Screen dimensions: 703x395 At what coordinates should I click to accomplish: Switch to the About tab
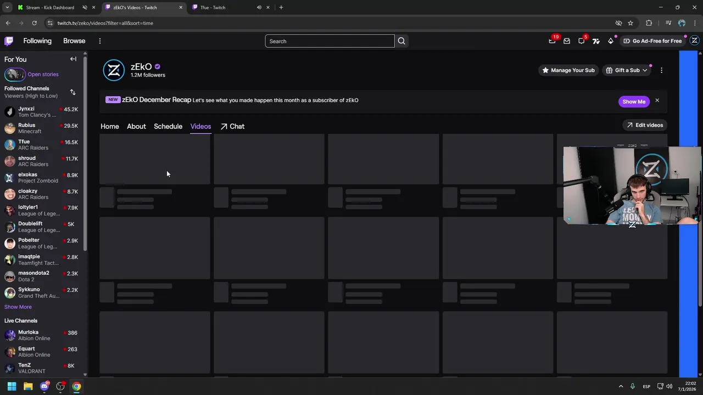(x=136, y=126)
